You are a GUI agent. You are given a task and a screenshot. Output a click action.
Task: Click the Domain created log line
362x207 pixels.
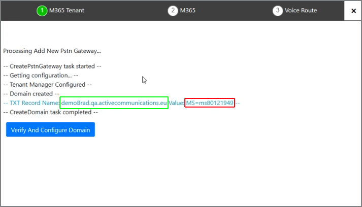pos(31,94)
